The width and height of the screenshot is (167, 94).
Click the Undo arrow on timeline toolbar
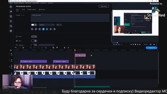(x=16, y=48)
